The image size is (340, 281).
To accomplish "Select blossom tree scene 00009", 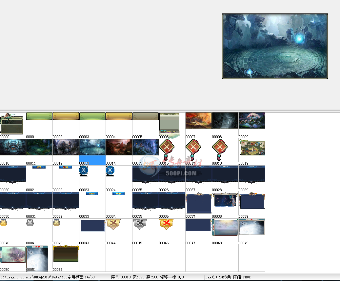I will (252, 121).
